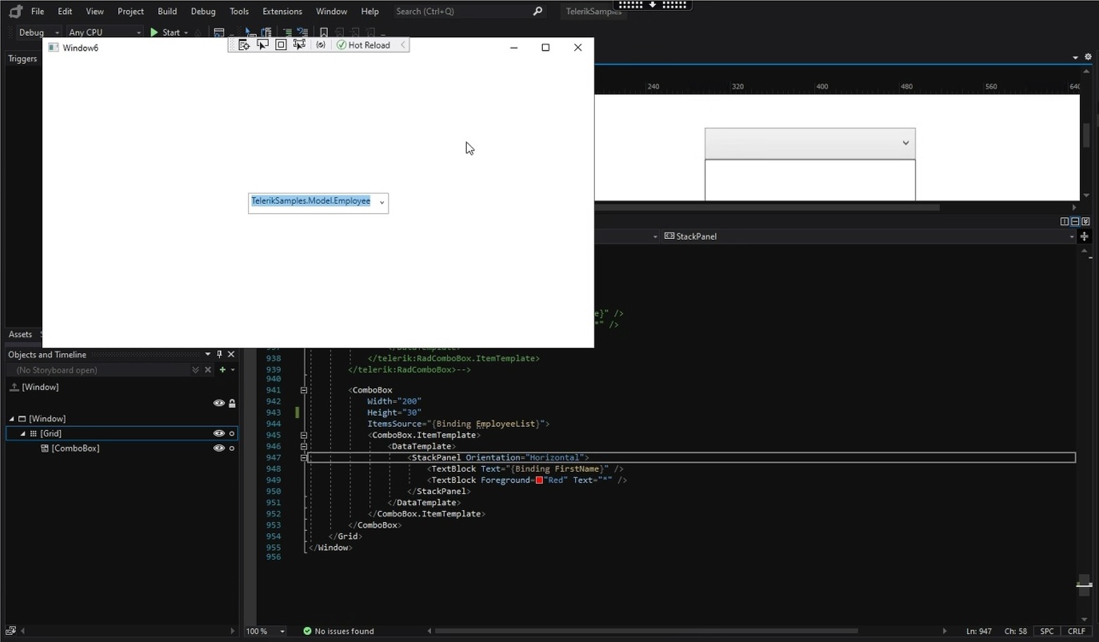The width and height of the screenshot is (1099, 642).
Task: Click the binding failures icon
Action: point(321,45)
